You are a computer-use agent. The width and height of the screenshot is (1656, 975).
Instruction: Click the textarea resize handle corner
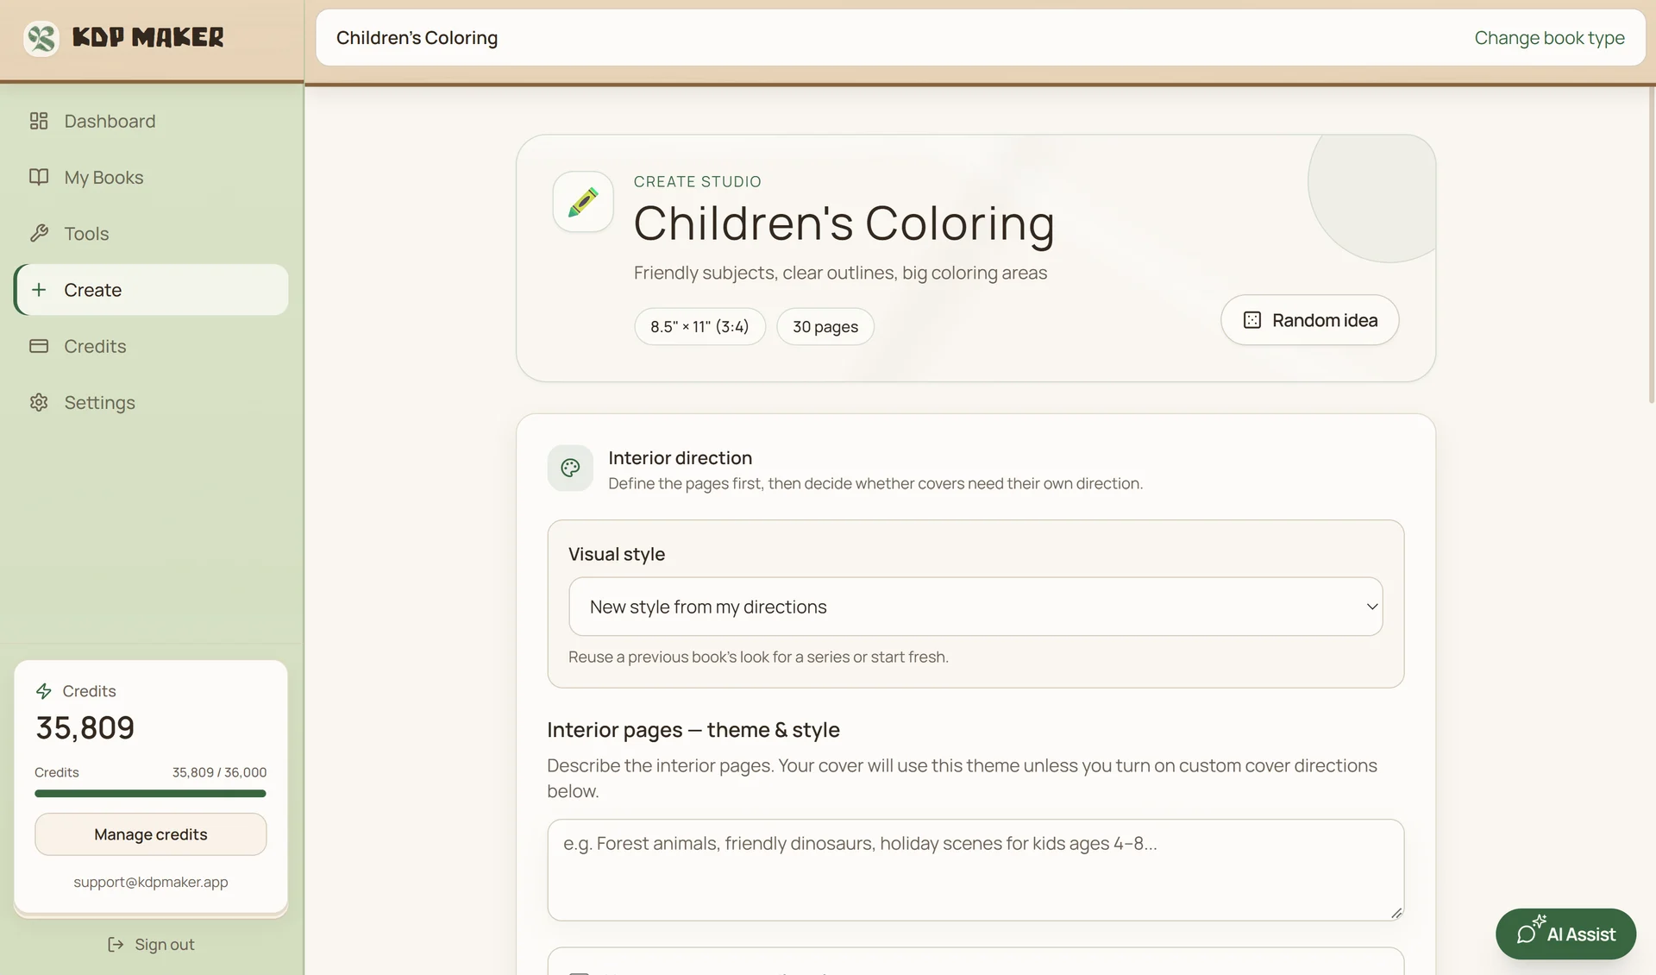point(1396,913)
